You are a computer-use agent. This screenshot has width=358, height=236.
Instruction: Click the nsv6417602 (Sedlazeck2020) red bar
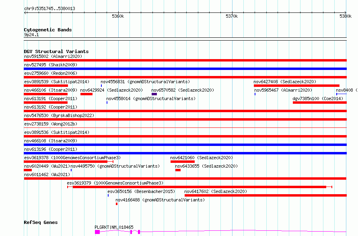tap(265, 195)
